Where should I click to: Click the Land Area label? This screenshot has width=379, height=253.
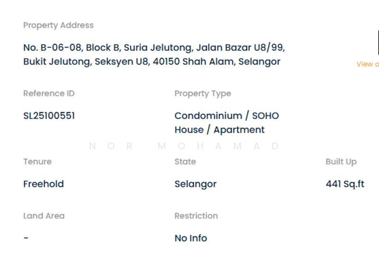pos(44,216)
